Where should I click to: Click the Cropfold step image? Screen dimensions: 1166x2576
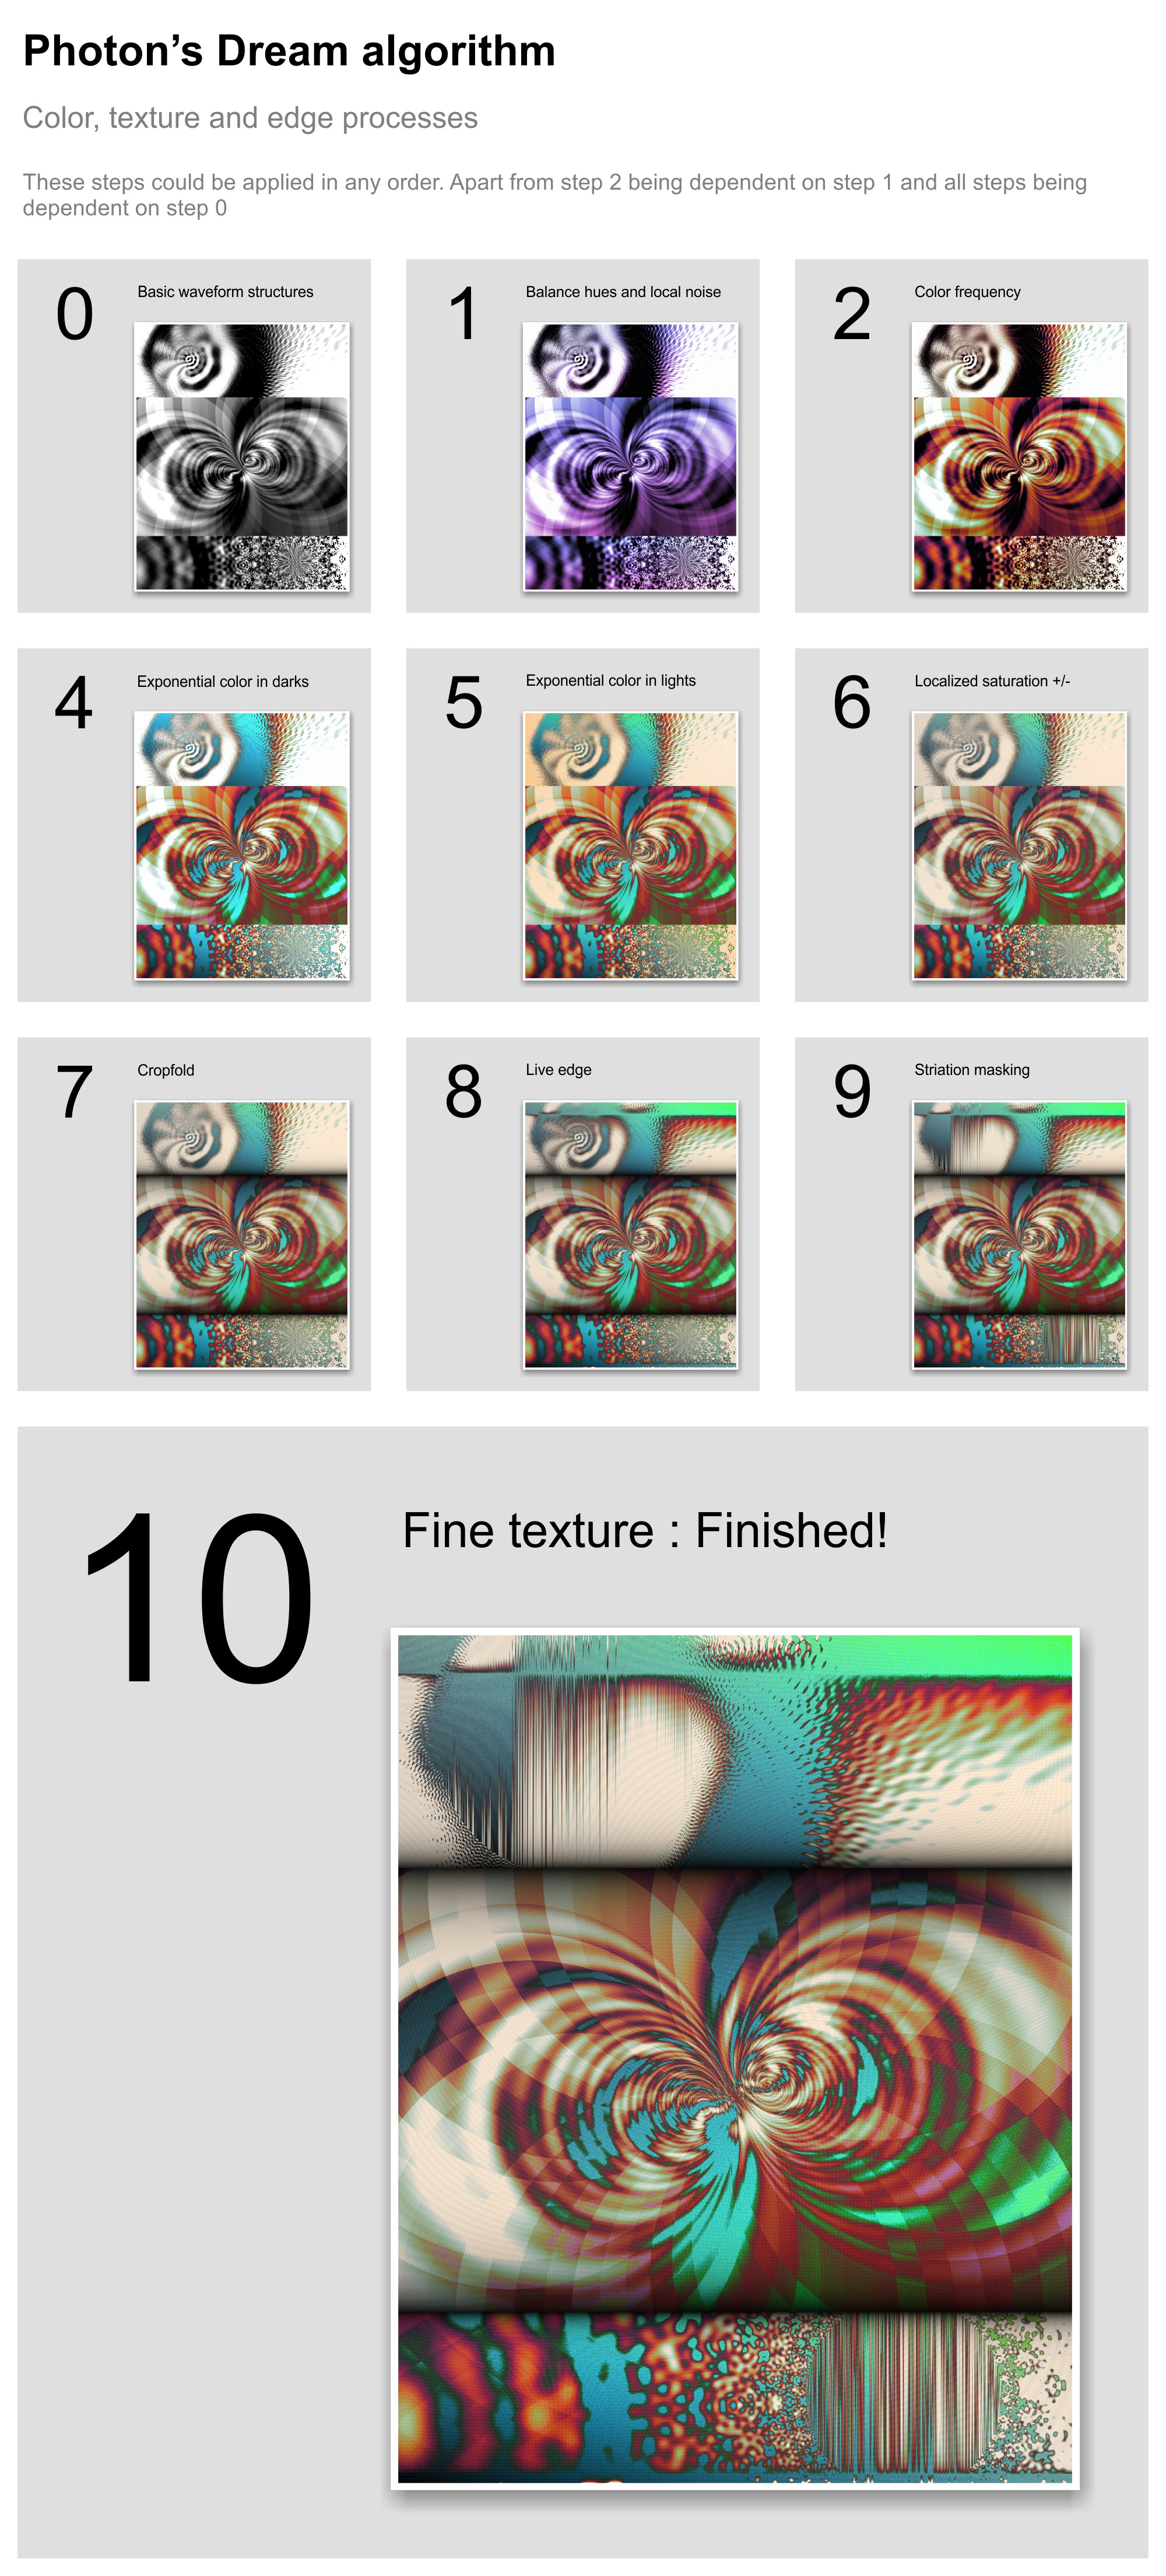(242, 1234)
